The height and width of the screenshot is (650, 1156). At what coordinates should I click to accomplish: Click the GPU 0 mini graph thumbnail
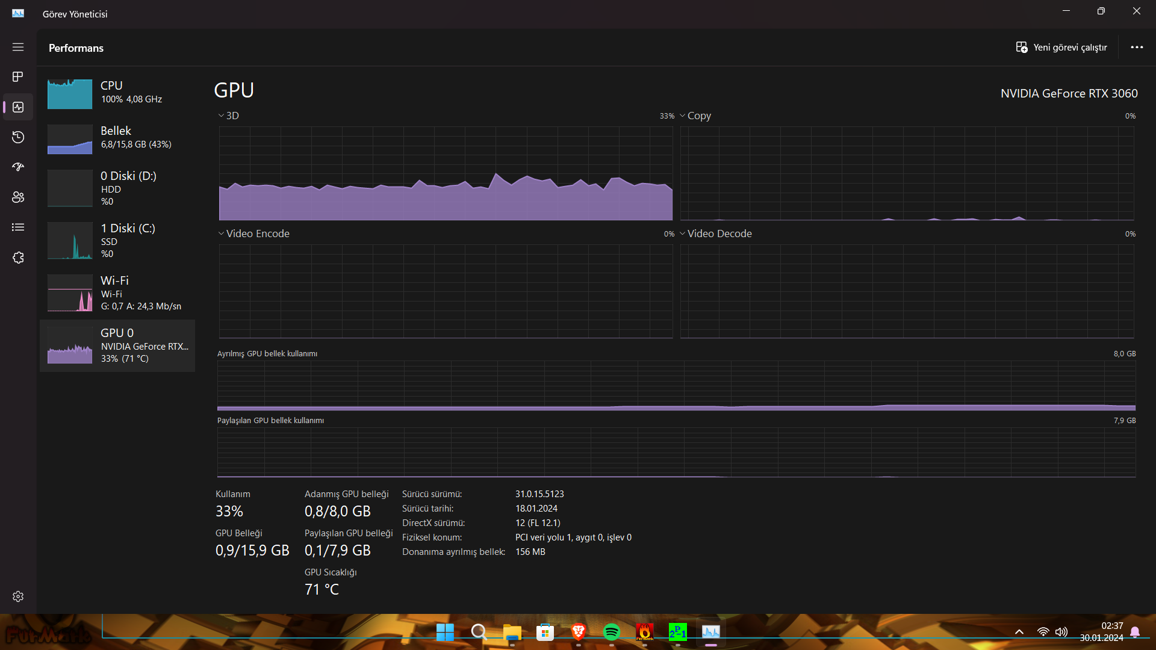pos(70,345)
